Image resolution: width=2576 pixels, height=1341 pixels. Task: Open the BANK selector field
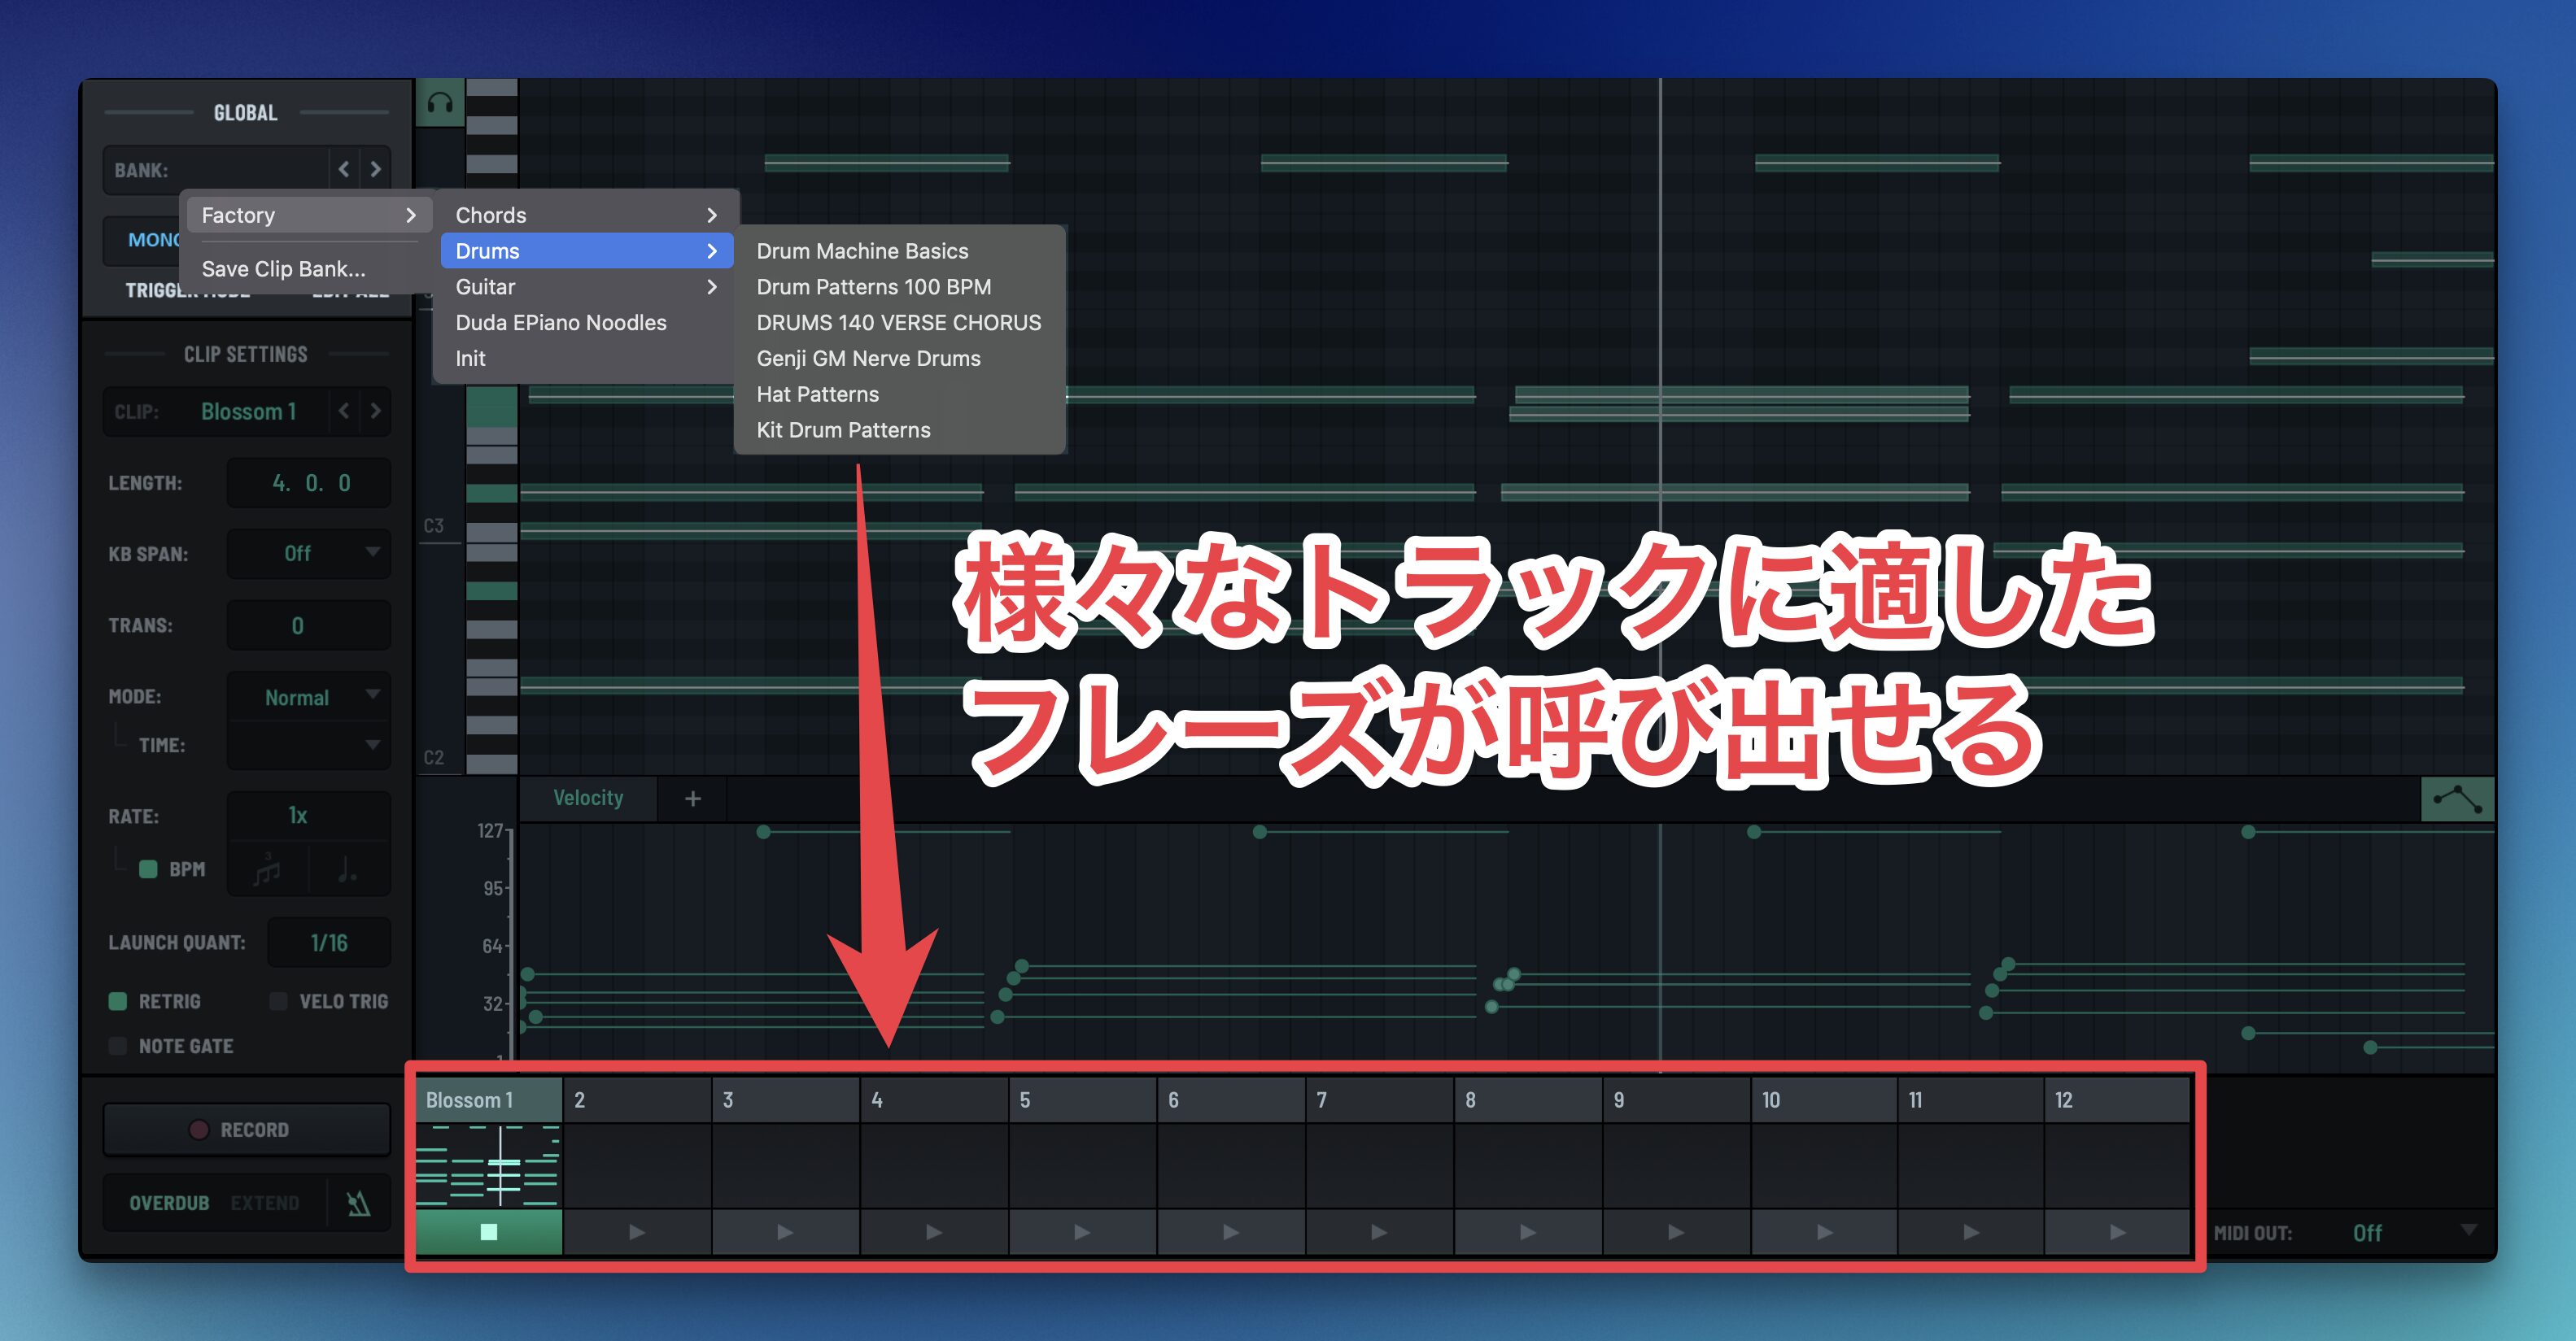[216, 170]
